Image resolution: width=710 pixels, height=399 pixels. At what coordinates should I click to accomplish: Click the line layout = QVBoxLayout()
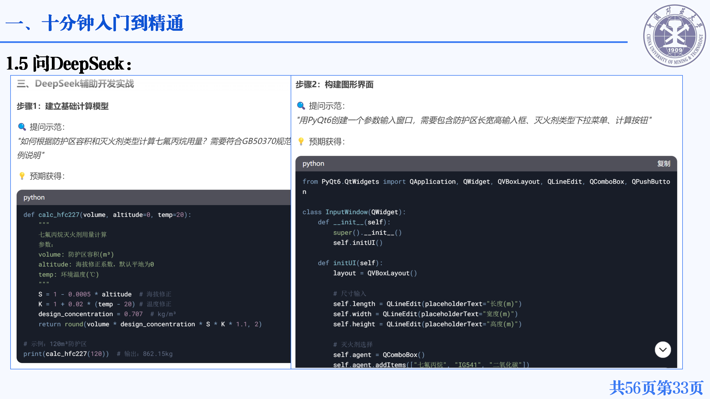(375, 273)
